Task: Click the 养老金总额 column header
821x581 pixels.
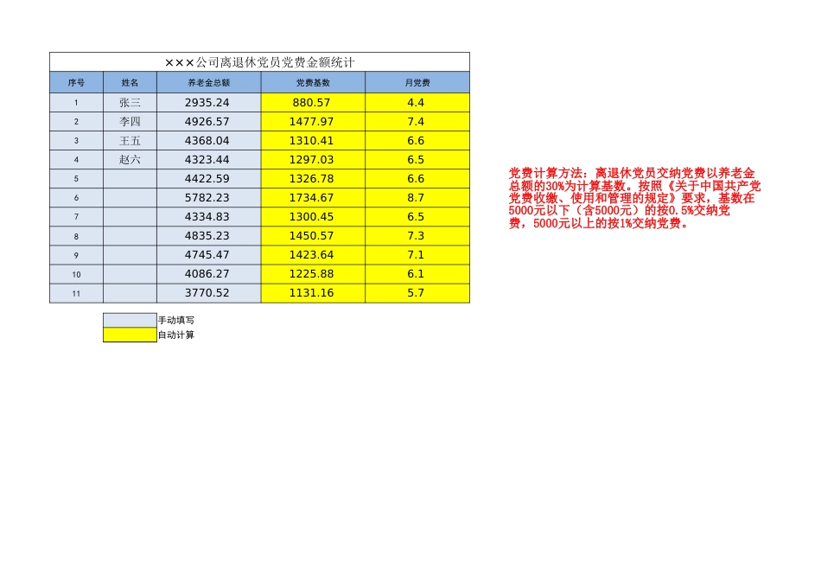Action: click(x=207, y=82)
